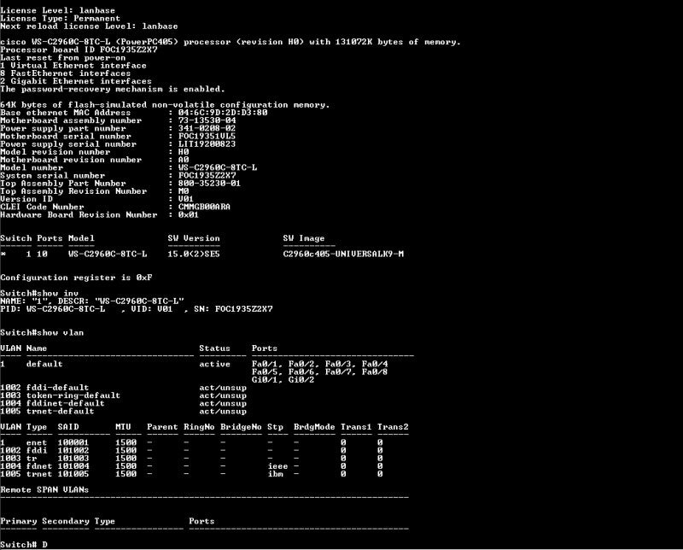
Task: Click 'Configuration register is 0xF' line
Action: point(76,278)
